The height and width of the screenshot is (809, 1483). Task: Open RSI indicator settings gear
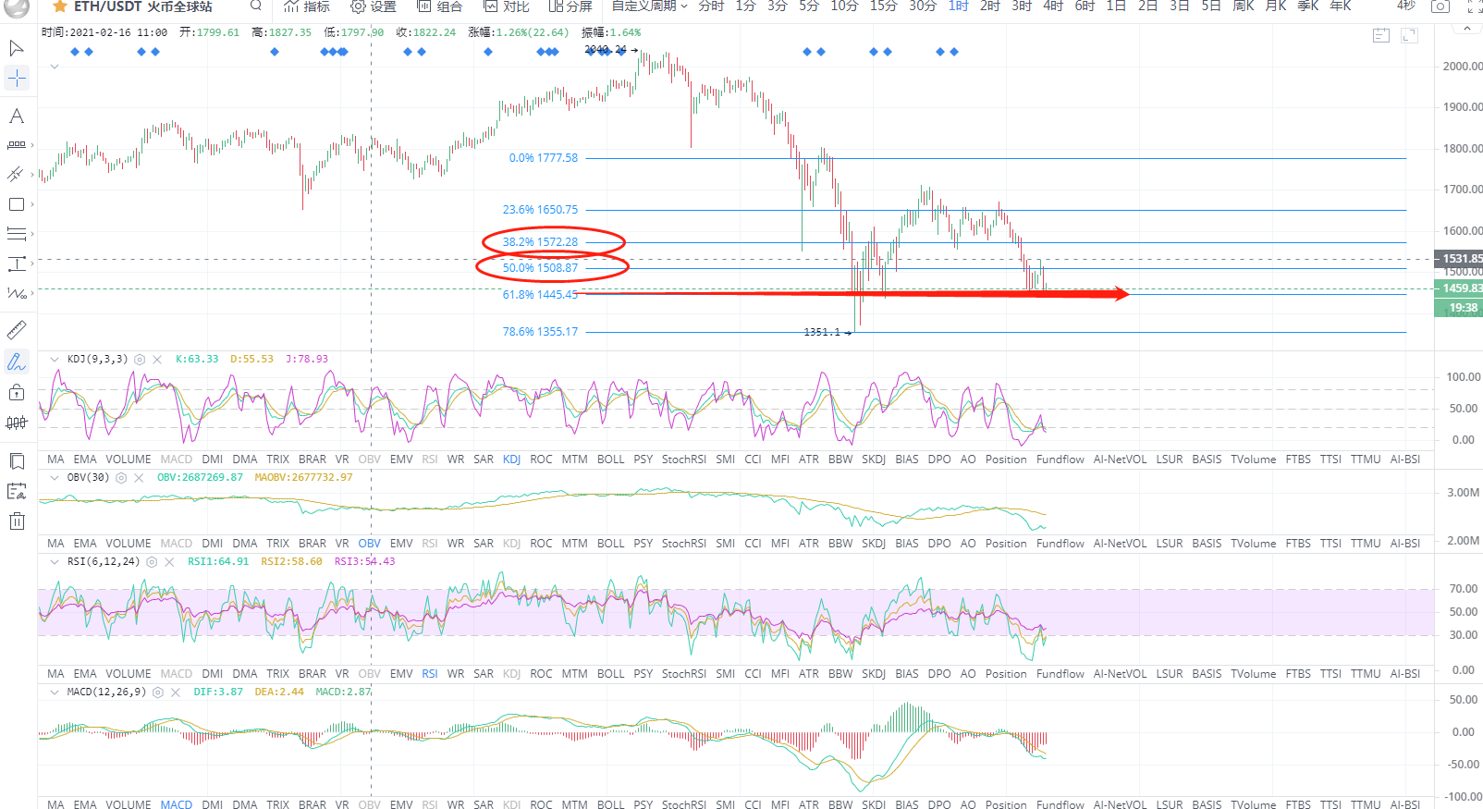[x=152, y=562]
